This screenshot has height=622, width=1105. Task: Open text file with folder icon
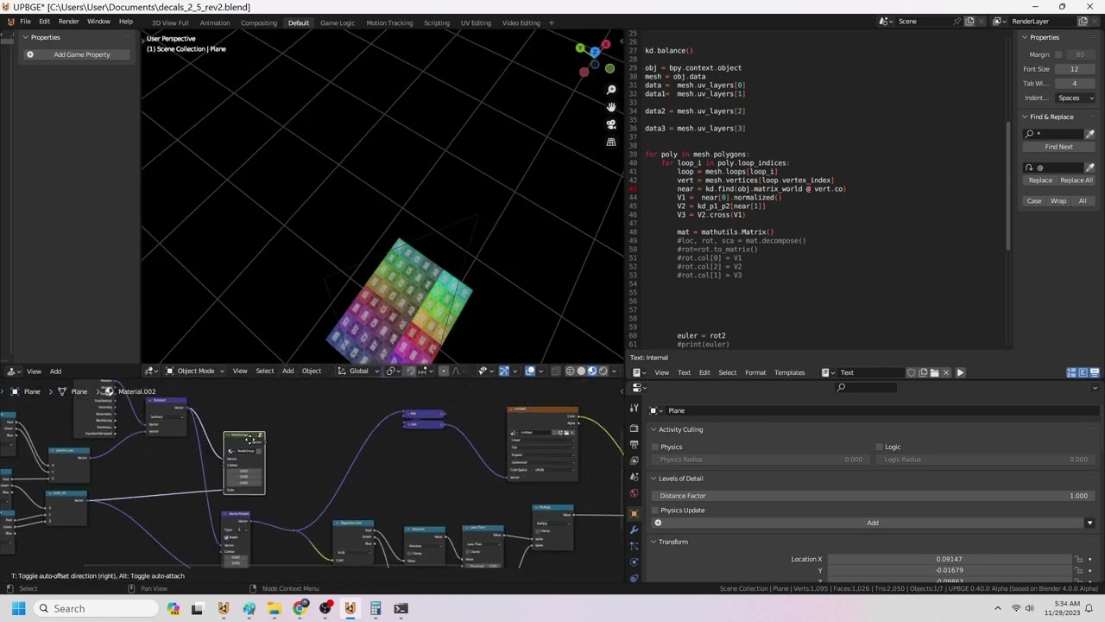(935, 372)
